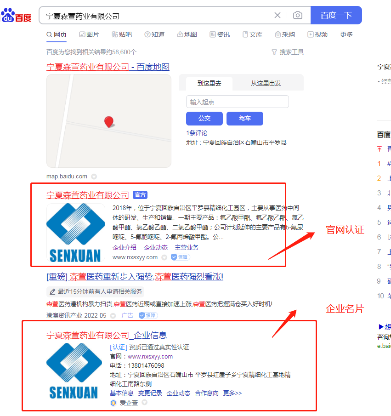Click the pencil icon by 最近15分钟前有人申请相关服务
The image size is (391, 416).
tap(52, 291)
